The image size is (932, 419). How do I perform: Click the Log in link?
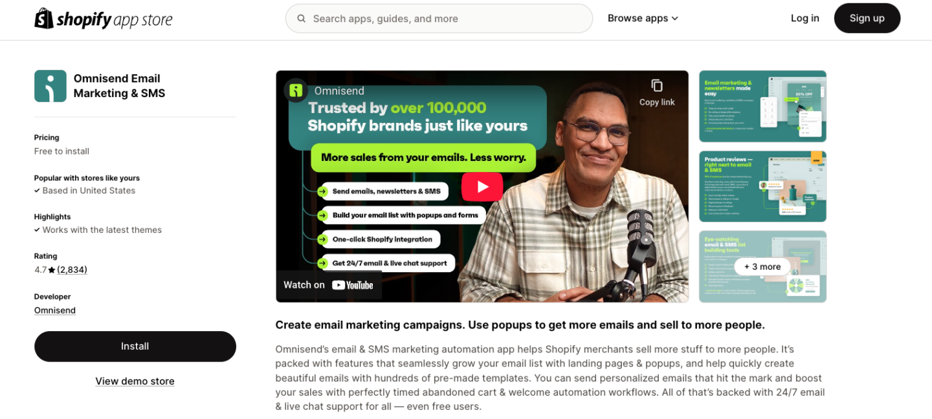804,18
